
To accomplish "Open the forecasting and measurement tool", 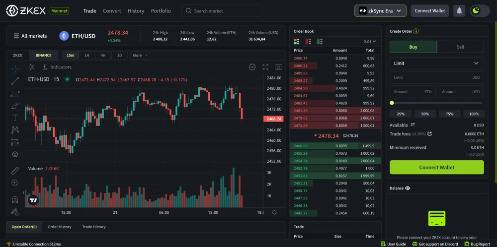I will [x=15, y=142].
